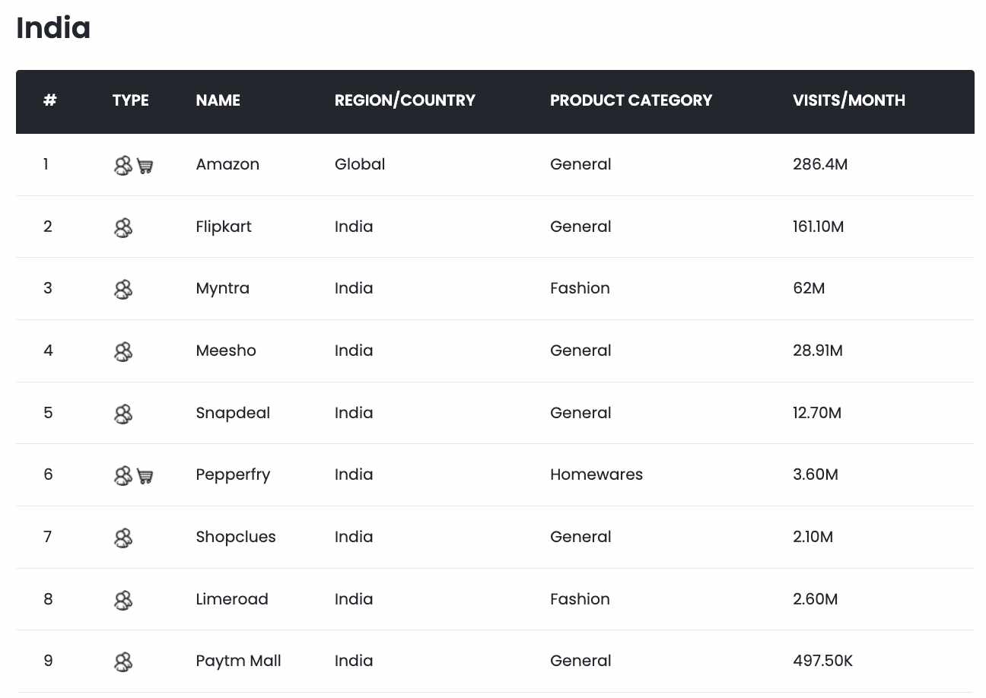Select the marketplace icon in Meesho row
This screenshot has width=986, height=698.
tap(122, 351)
